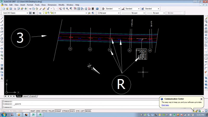The image size is (208, 117).
Task: Click the Match Properties brush icon
Action: 41,9
